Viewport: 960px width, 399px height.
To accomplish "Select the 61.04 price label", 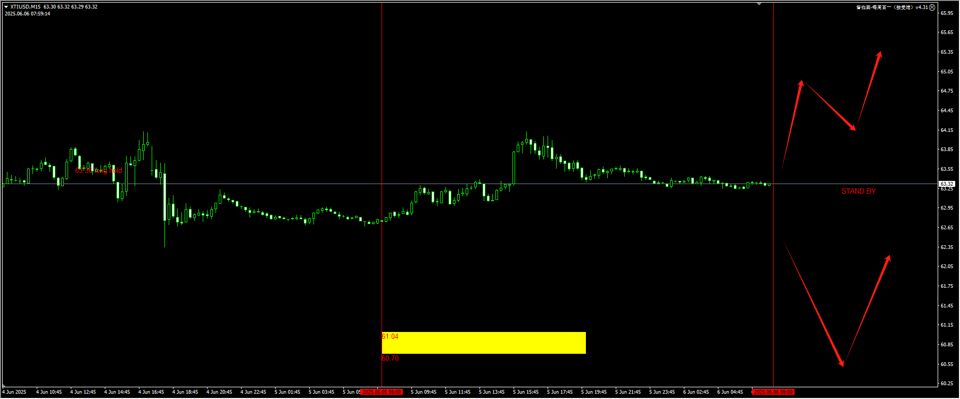I will pos(390,336).
